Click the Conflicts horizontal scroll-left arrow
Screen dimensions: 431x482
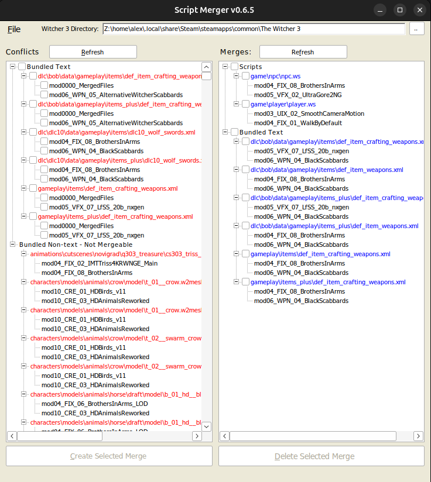11,436
